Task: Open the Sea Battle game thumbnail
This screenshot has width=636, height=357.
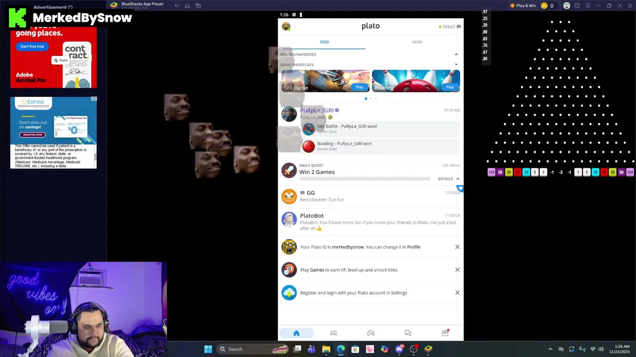Action: pos(325,81)
